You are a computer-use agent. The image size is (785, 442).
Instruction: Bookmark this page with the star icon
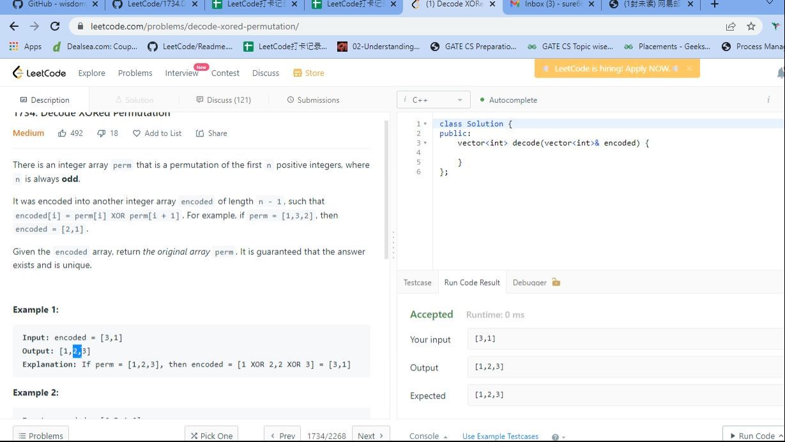click(751, 26)
